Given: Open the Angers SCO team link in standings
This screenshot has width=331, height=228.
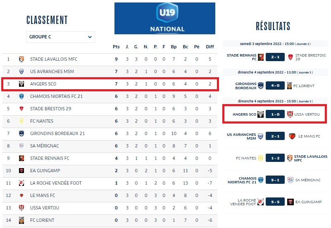Looking at the screenshot, I should pyautogui.click(x=43, y=84).
